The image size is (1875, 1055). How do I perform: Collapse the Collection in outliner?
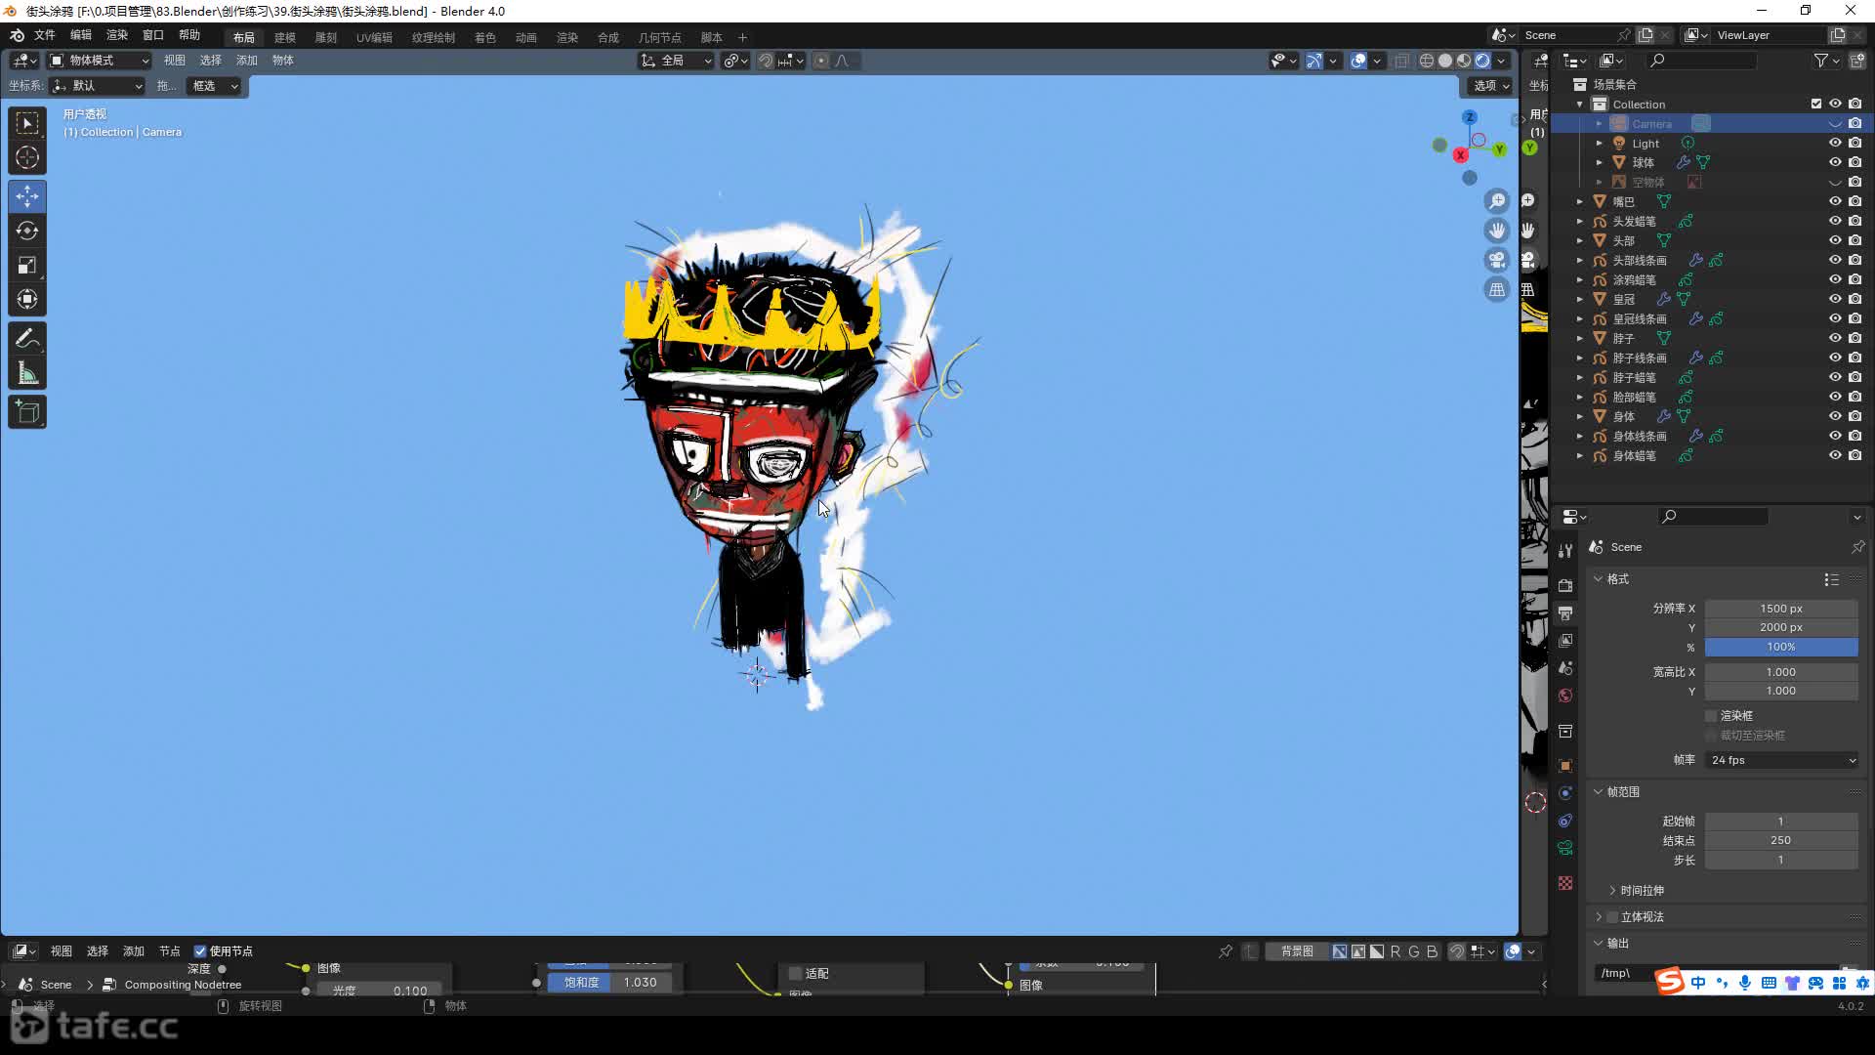tap(1580, 104)
